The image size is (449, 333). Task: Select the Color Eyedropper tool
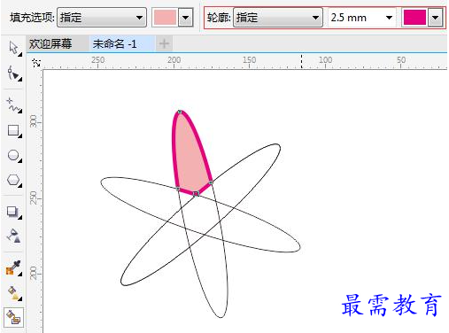(x=13, y=268)
